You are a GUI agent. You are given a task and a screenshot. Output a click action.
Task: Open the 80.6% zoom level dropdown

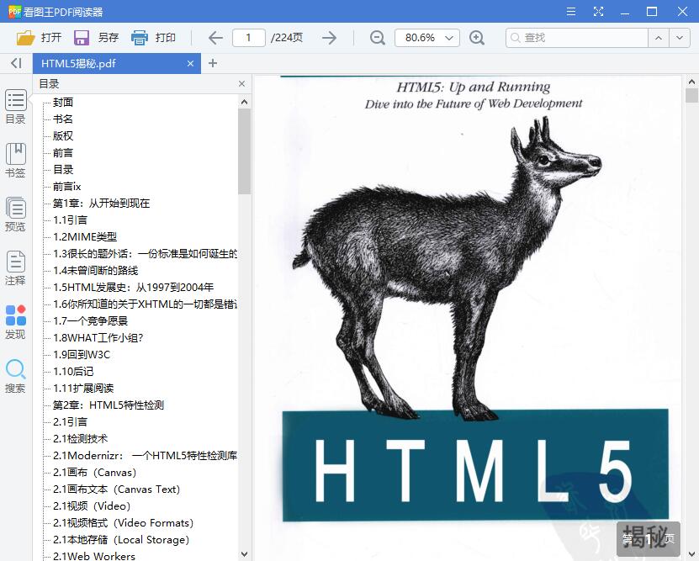pyautogui.click(x=427, y=38)
